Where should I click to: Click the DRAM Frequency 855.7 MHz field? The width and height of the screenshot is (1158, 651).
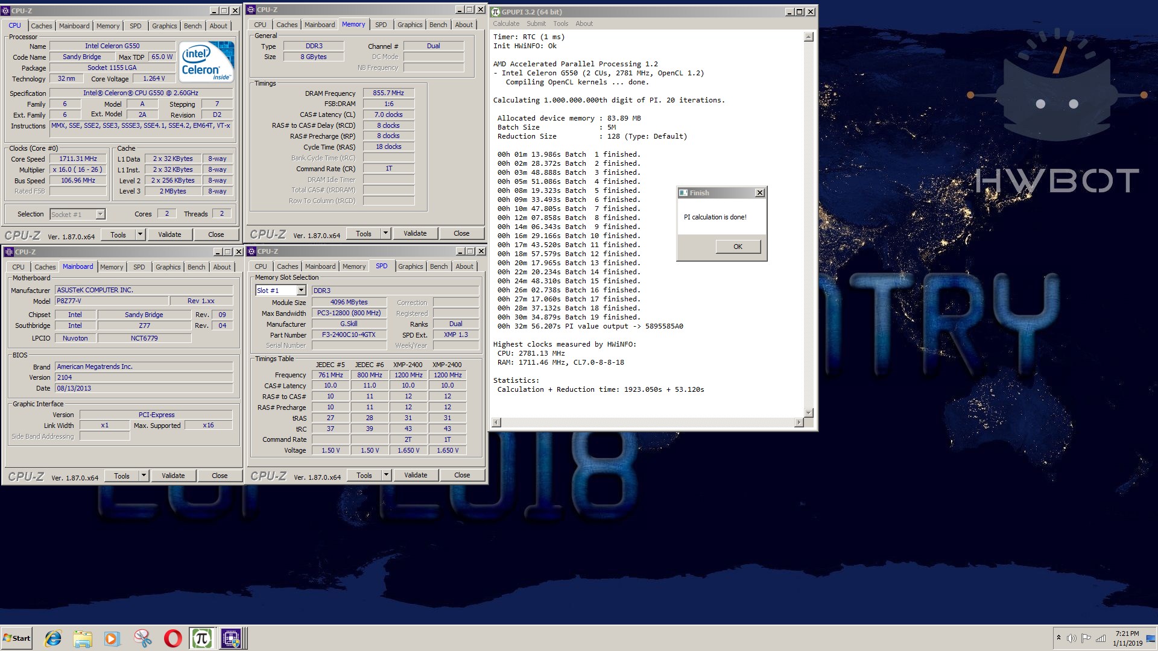[388, 93]
